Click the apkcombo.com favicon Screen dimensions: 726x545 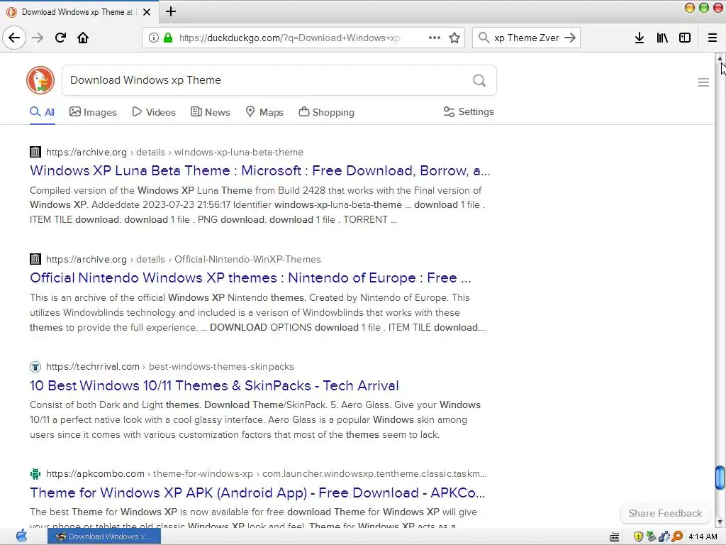pos(35,473)
